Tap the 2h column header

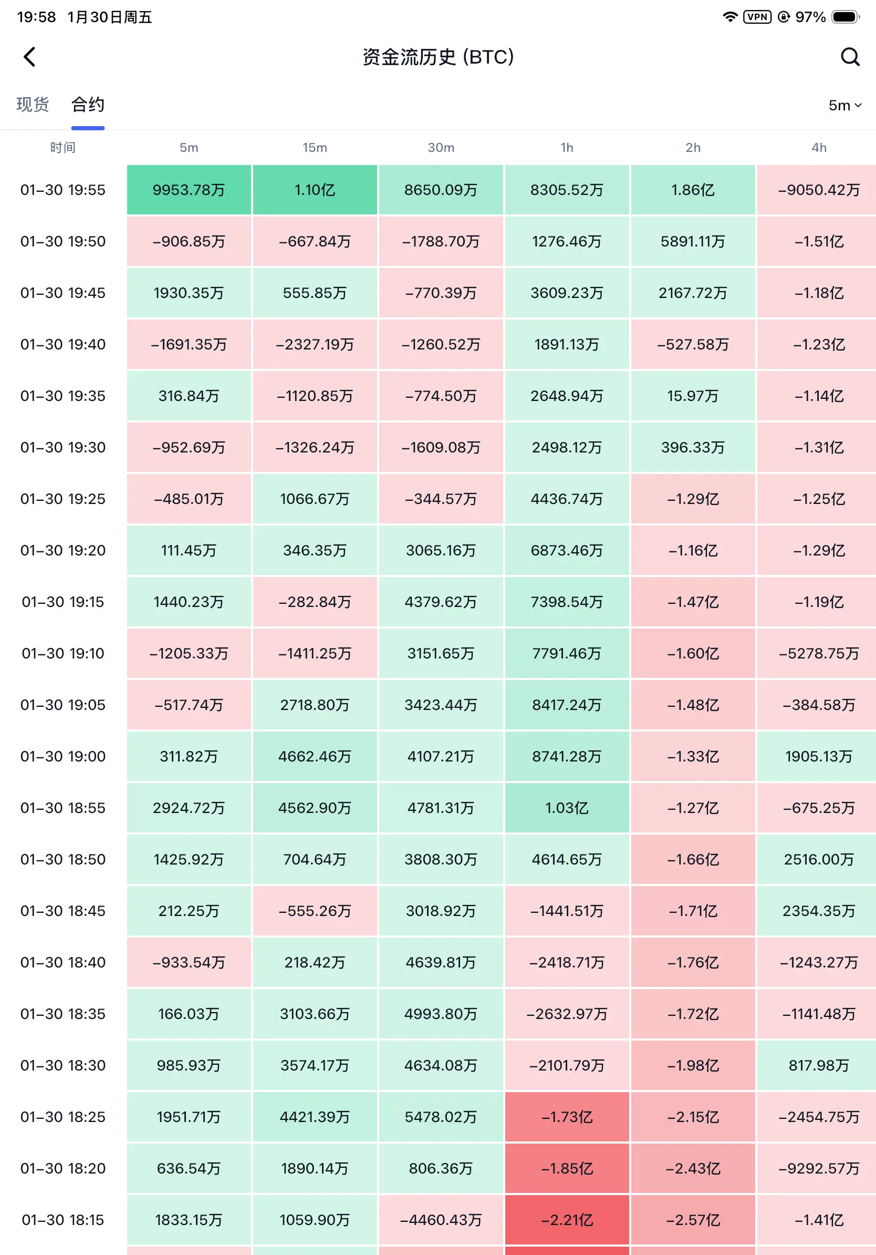click(x=693, y=148)
